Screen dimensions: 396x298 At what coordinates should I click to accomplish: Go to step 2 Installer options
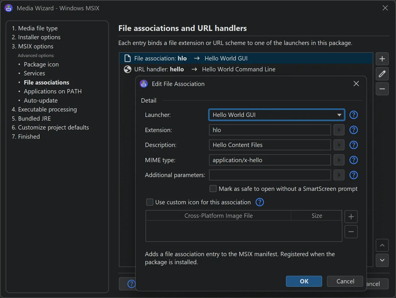[36, 37]
